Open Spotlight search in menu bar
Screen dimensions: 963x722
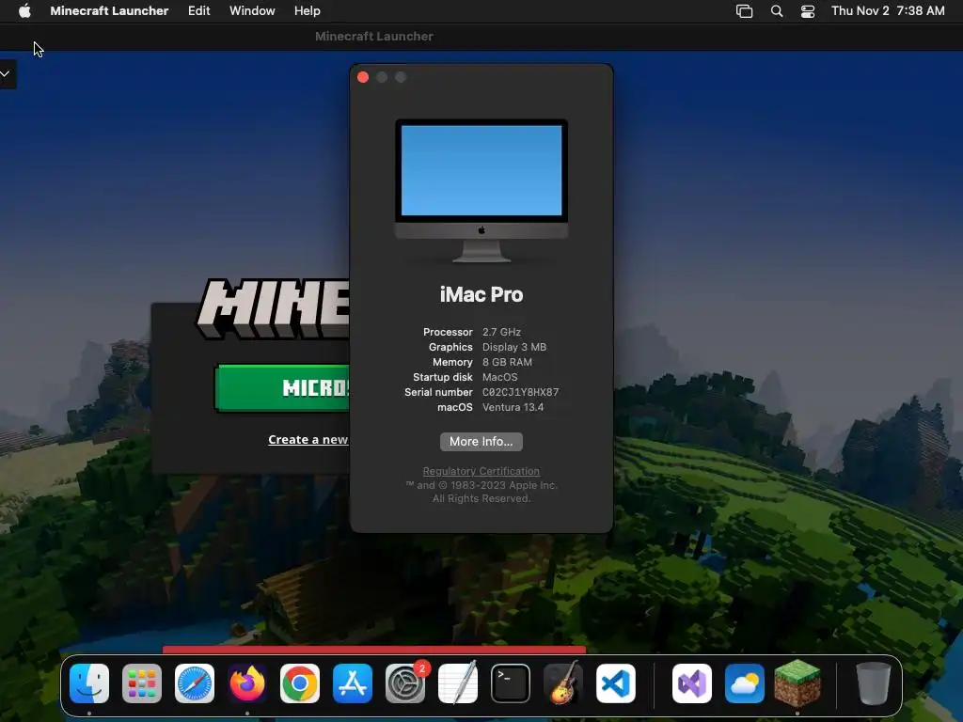tap(777, 11)
